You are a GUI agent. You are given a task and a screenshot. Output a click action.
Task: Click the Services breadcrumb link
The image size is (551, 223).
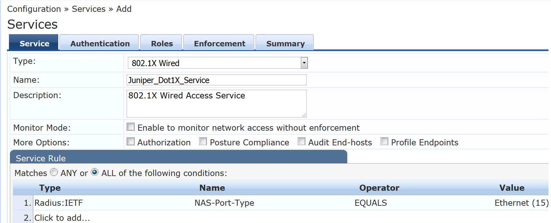pyautogui.click(x=89, y=9)
